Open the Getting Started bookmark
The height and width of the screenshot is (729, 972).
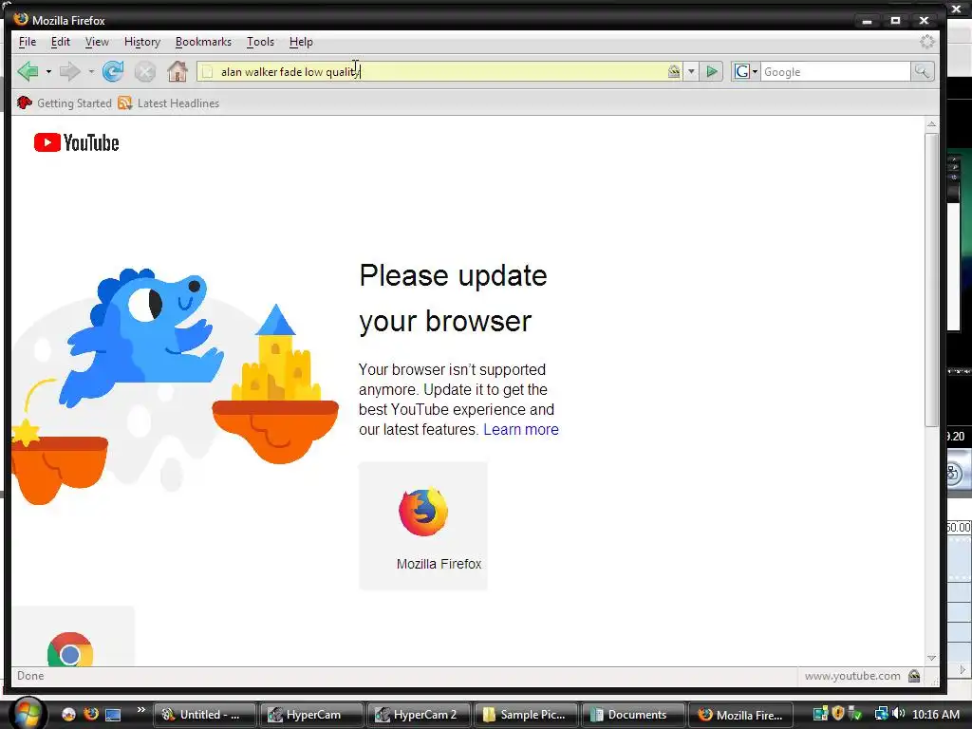coord(65,103)
